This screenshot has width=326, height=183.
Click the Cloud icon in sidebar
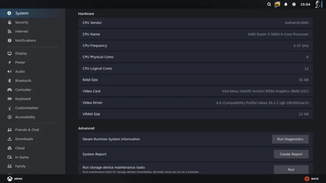(x=9, y=148)
